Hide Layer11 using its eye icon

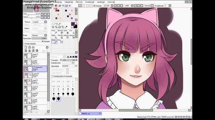[25, 81]
